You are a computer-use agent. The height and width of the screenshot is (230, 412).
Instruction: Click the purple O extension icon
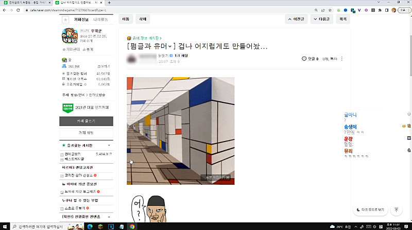point(366,10)
